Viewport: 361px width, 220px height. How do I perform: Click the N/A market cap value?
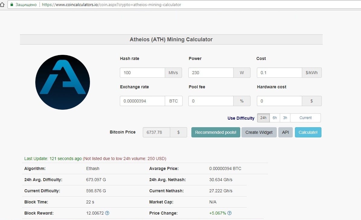pyautogui.click(x=213, y=202)
